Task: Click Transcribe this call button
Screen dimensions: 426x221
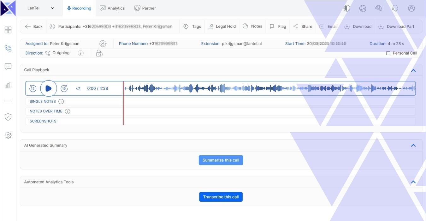Action: coord(221,197)
